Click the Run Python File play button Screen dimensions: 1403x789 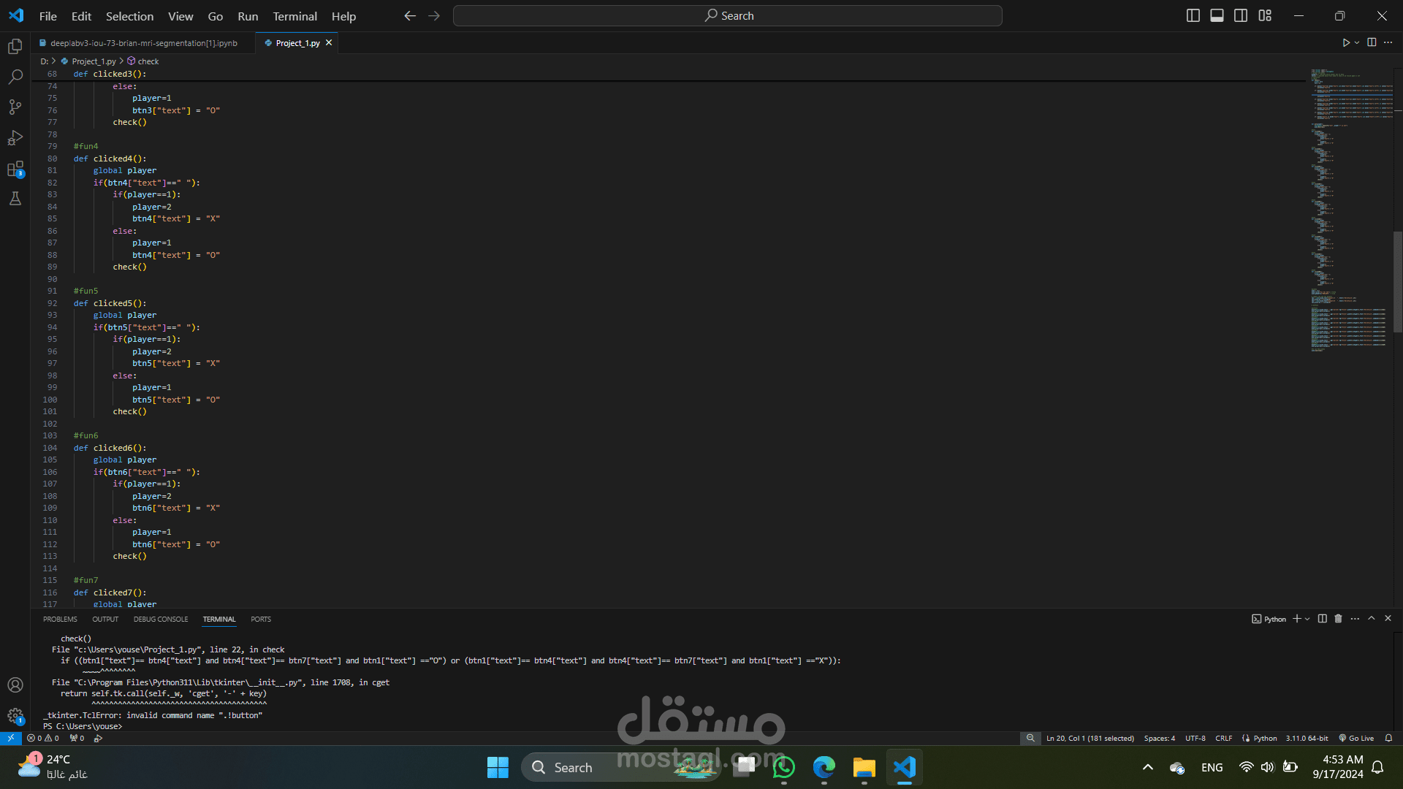pyautogui.click(x=1345, y=43)
